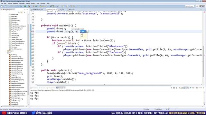Open the Navigate menu

pos(22,4)
